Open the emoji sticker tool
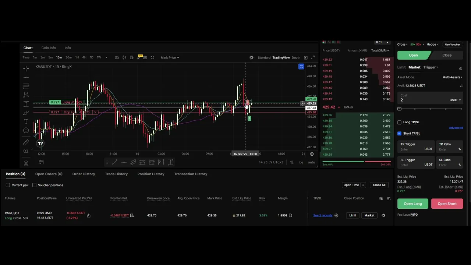The image size is (471, 265). [x=26, y=130]
